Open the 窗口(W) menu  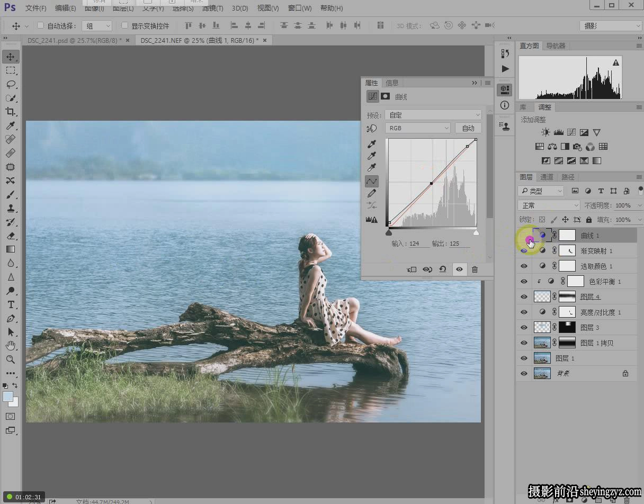point(300,8)
